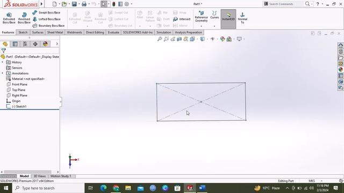
Task: Open Edit Appearance icon
Action: (223, 39)
